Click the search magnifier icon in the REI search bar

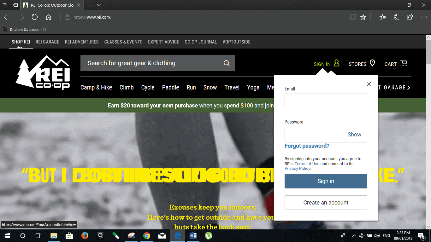[x=227, y=63]
